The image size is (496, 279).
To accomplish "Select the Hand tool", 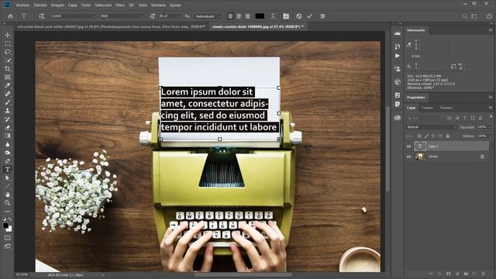I will click(8, 195).
